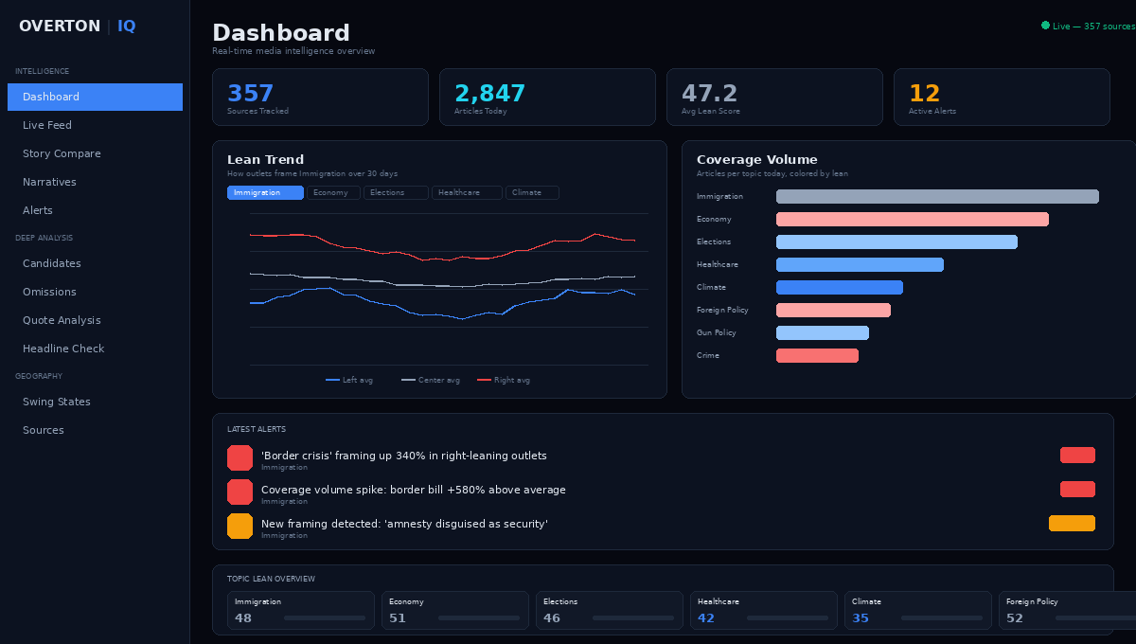This screenshot has width=1136, height=644.
Task: Enable the Climate topic filter
Action: (x=532, y=192)
